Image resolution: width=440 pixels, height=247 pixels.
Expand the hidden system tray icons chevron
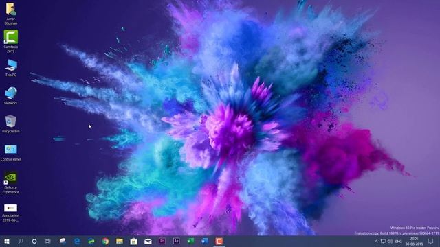click(376, 241)
